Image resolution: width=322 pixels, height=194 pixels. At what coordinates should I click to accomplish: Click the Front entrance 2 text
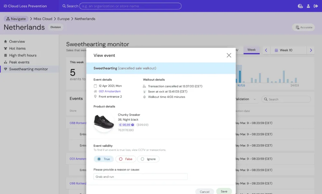click(x=110, y=96)
